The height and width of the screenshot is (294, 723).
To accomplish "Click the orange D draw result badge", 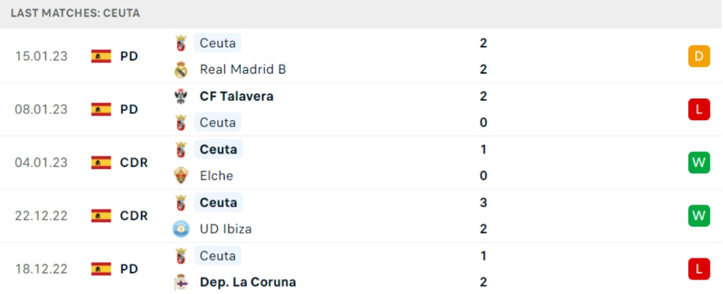I will 699,56.
